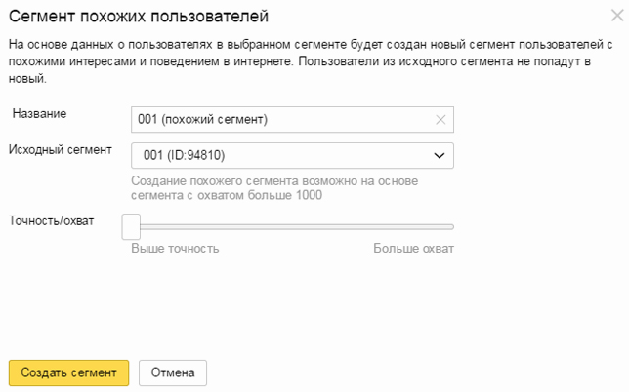The width and height of the screenshot is (629, 392).
Task: Click the Выше точность label
Action: tap(175, 249)
